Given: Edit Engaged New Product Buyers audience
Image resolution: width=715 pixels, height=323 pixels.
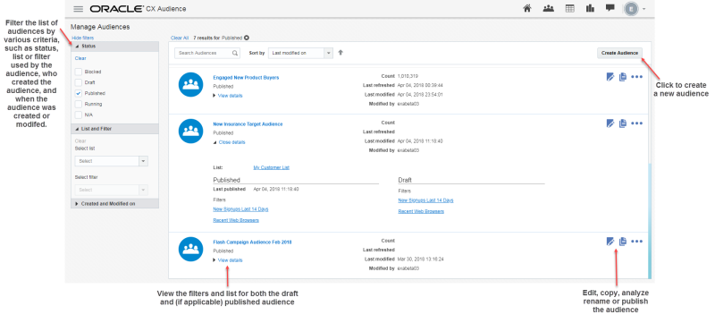Looking at the screenshot, I should tap(610, 77).
